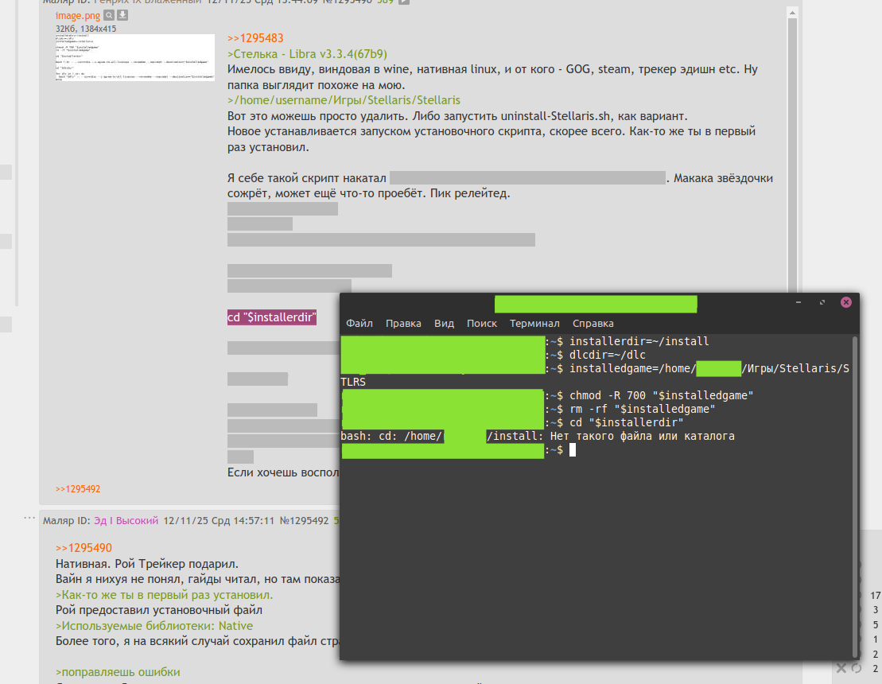Click image size text 32Кб, 1384x415
Viewport: 882px width, 684px height.
coord(86,29)
